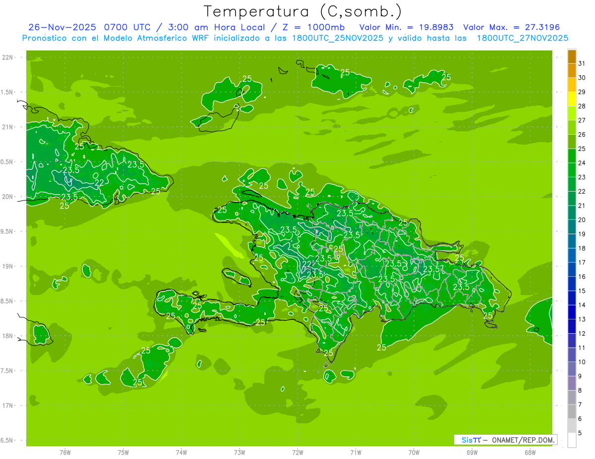Click the yellow colorbar segment between 28 and 29
595x459 pixels.
(x=572, y=99)
